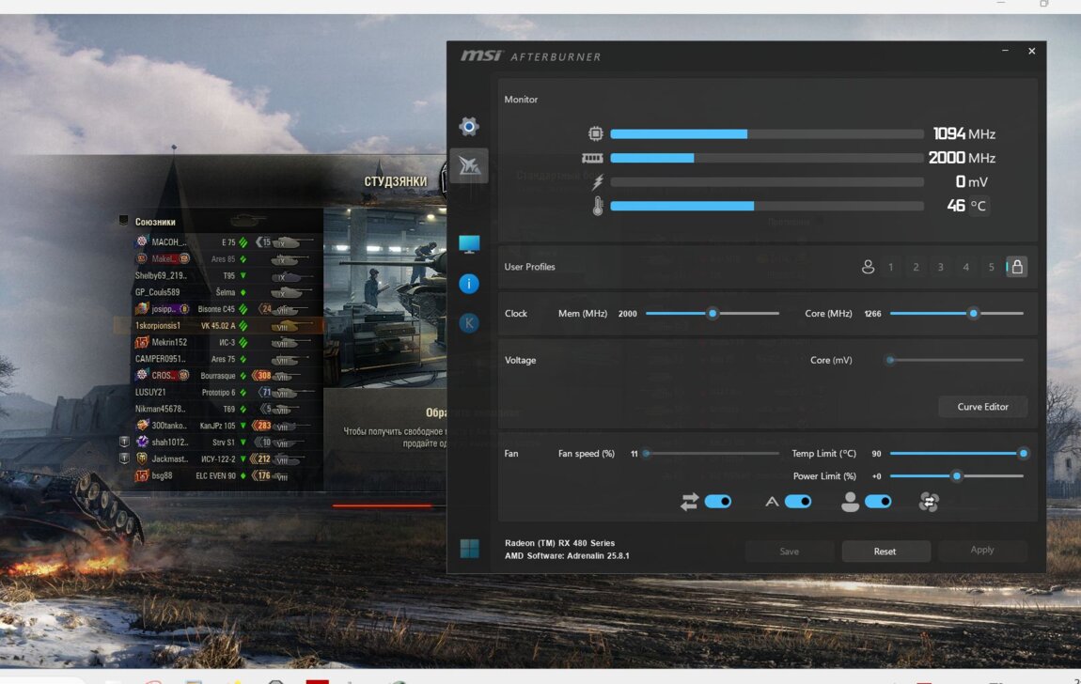The width and height of the screenshot is (1081, 684).
Task: Click the fan sync icon
Action: pos(929,503)
